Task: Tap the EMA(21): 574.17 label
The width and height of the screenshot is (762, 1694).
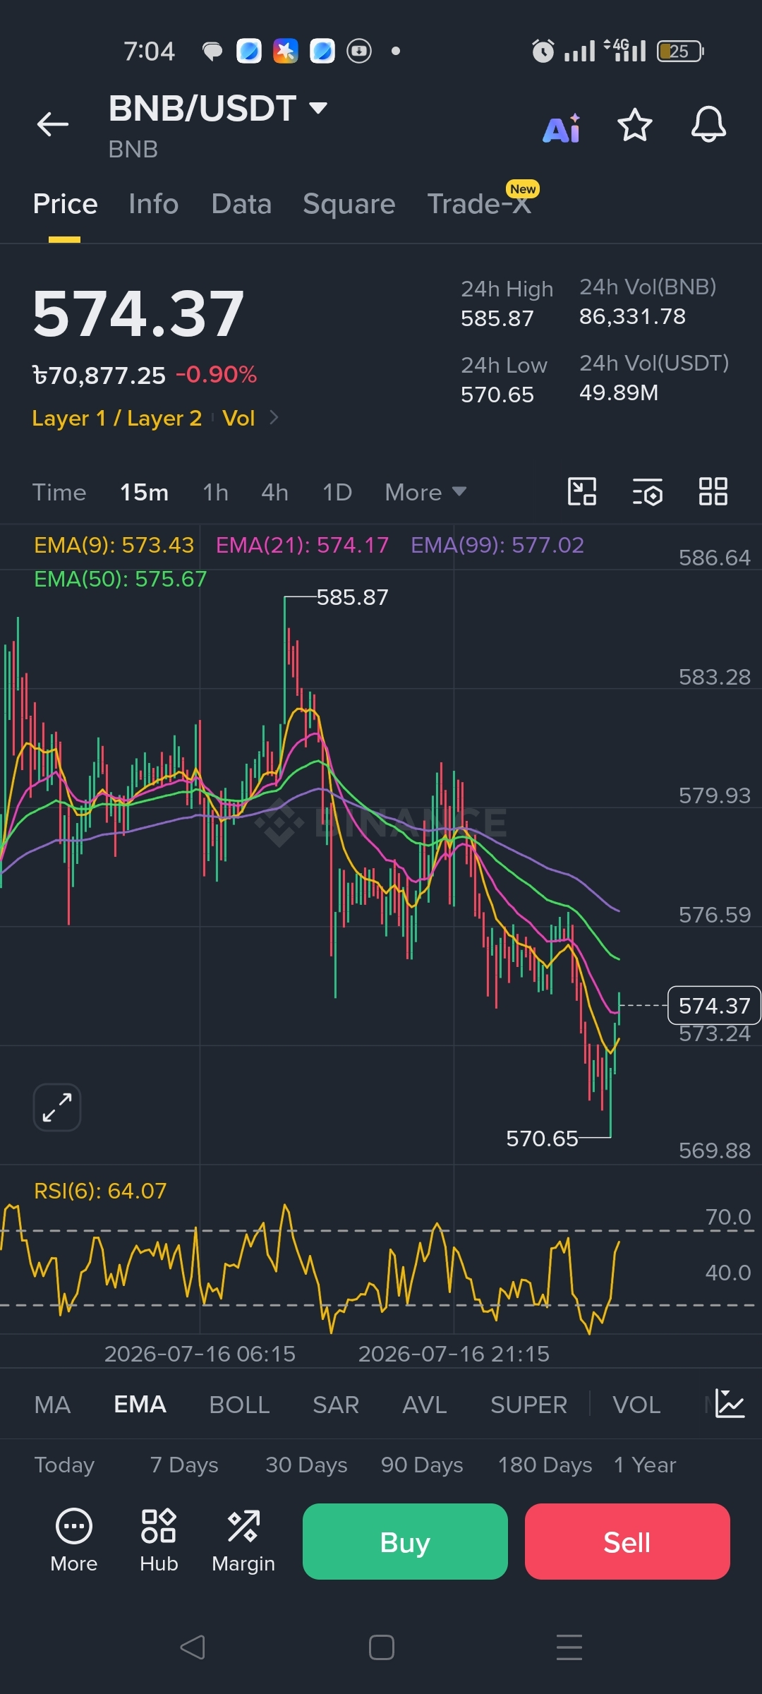Action: pos(302,545)
